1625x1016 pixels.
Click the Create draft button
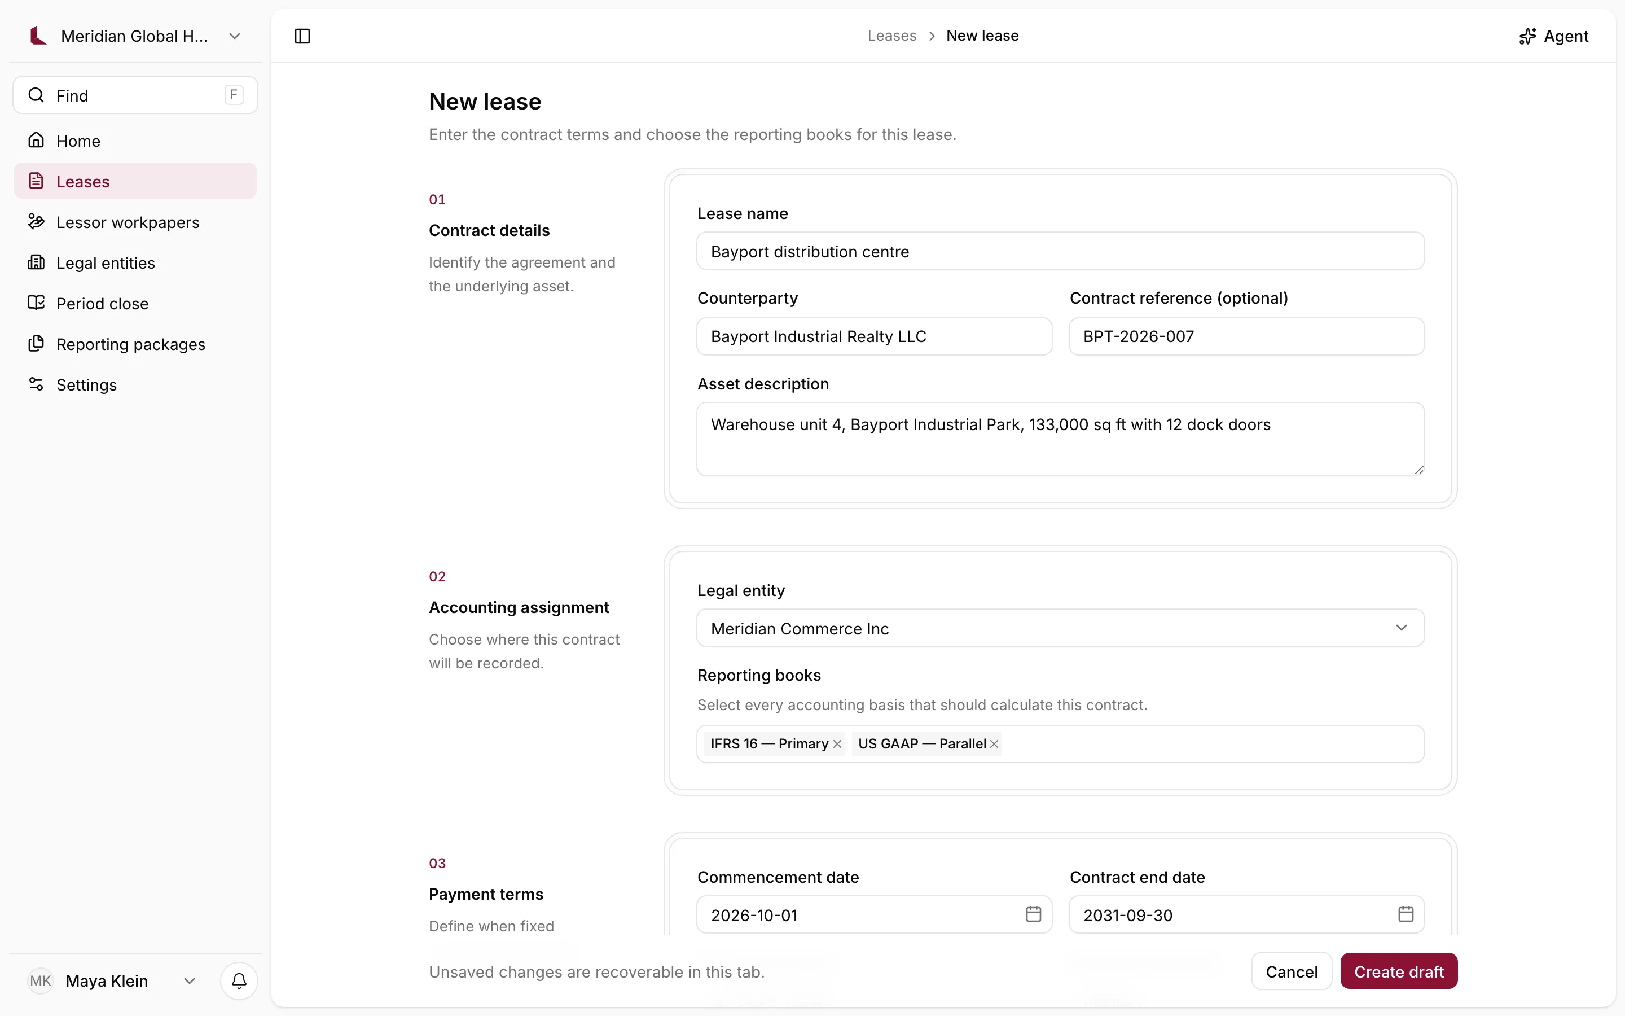point(1399,971)
